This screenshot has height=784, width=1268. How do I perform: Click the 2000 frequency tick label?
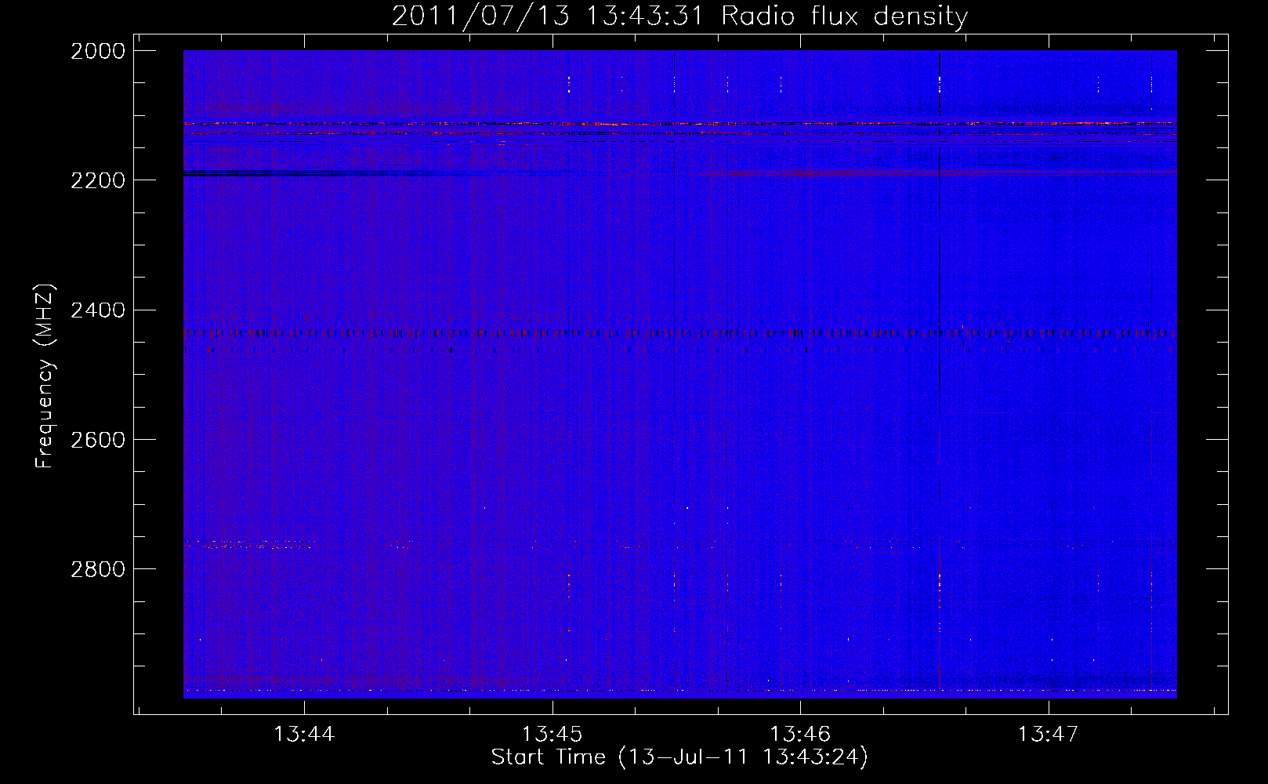[98, 51]
